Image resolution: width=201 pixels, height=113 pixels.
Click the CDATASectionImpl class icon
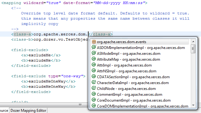coord(94,77)
